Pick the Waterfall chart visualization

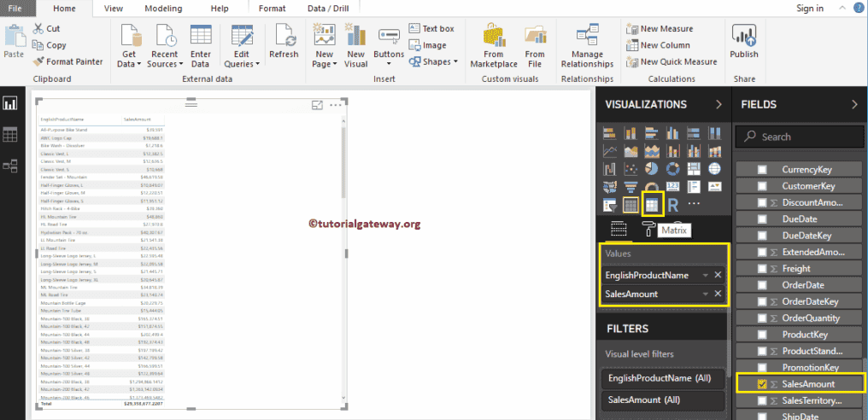pos(609,169)
